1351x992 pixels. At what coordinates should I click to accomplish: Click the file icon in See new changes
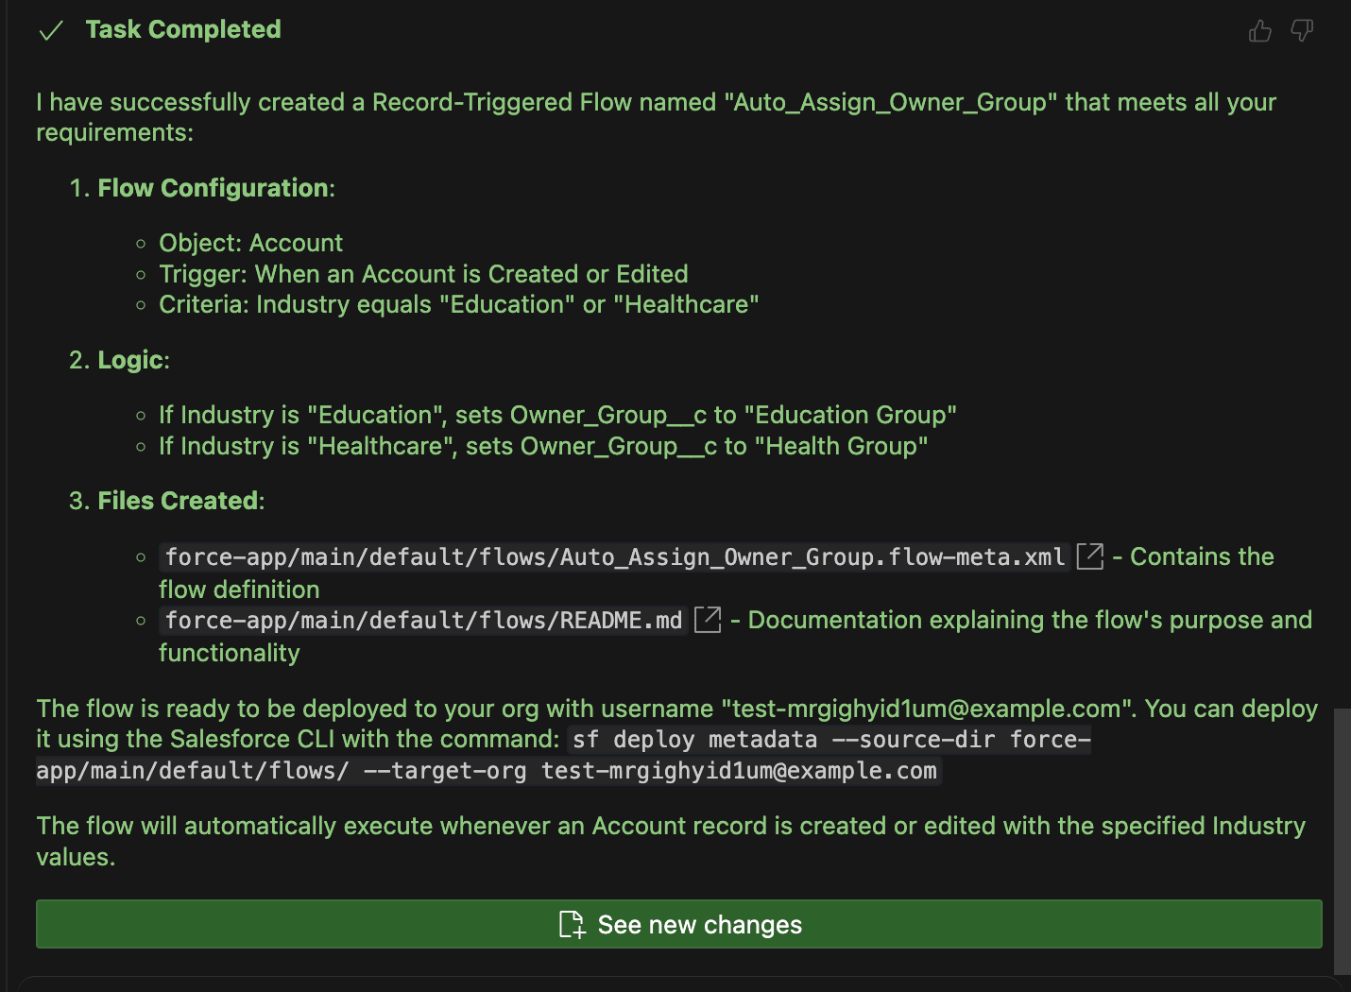(572, 924)
